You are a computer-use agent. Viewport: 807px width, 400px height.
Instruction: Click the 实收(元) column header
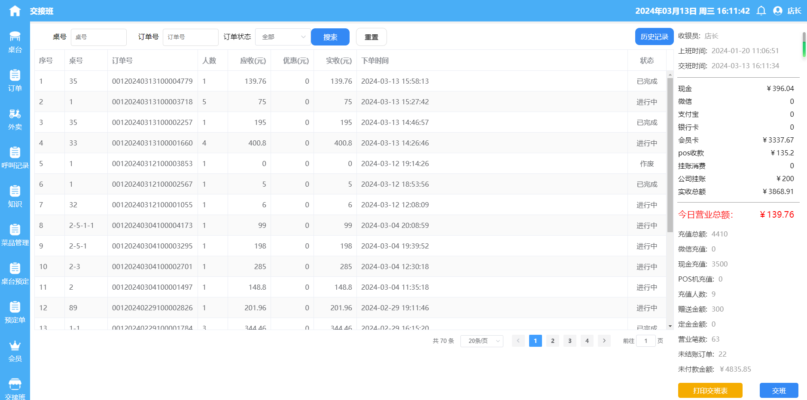click(x=339, y=61)
